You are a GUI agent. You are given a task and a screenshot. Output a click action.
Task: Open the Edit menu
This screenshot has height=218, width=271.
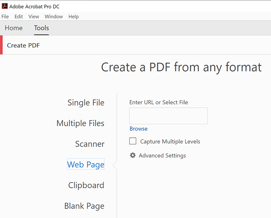(x=19, y=17)
